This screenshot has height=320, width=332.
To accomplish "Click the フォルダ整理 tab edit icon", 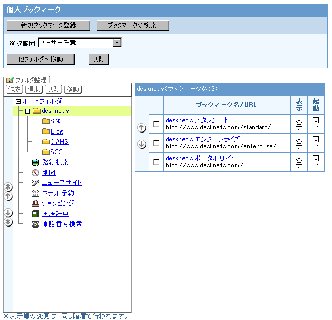I will tap(10, 80).
